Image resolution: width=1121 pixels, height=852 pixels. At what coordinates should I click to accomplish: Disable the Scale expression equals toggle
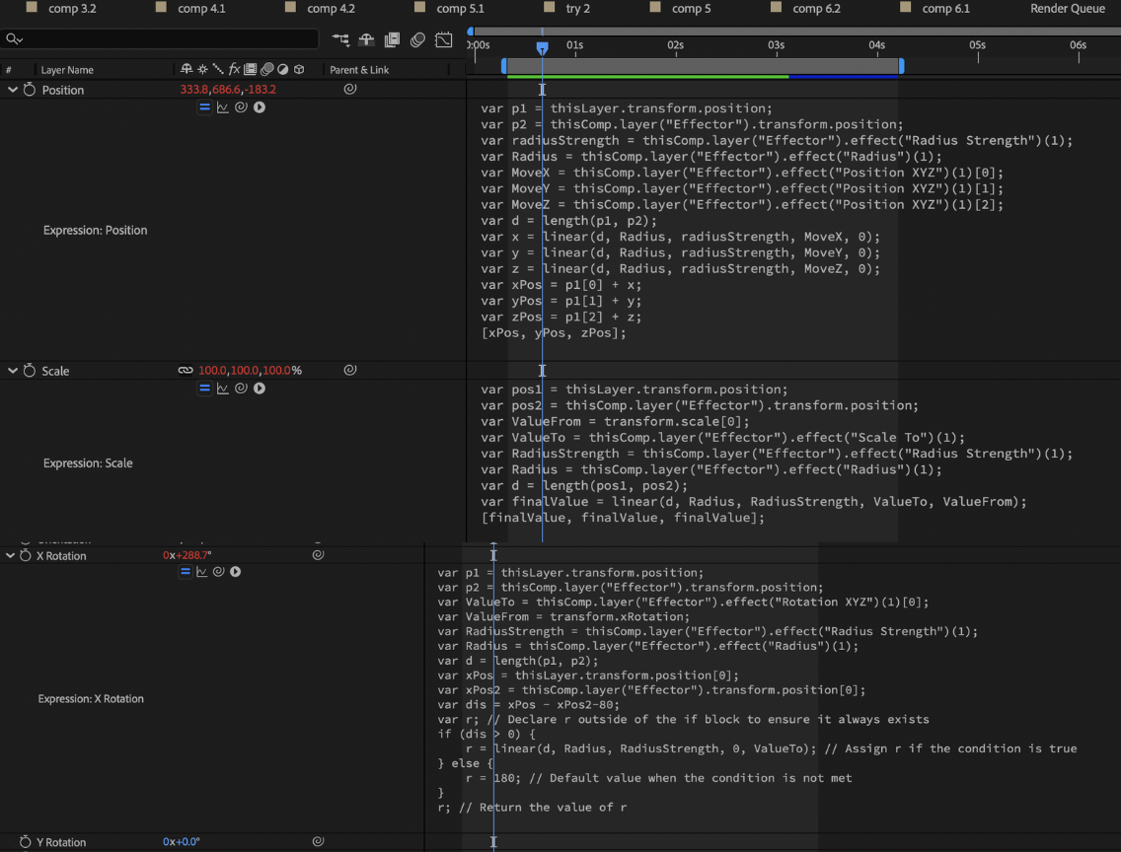click(204, 389)
